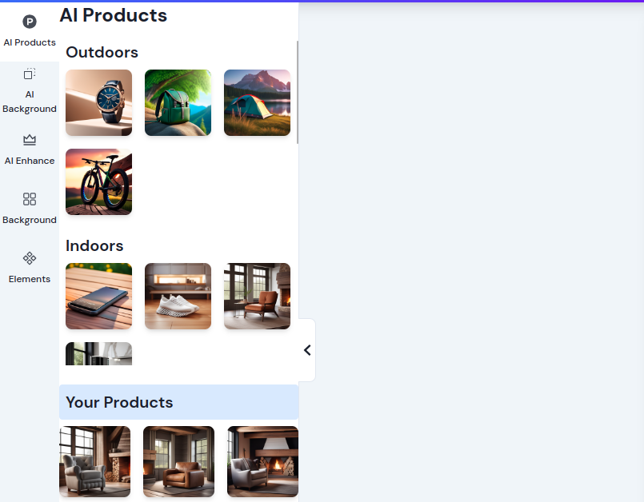
Task: Click the Background grid icon
Action: [x=30, y=199]
